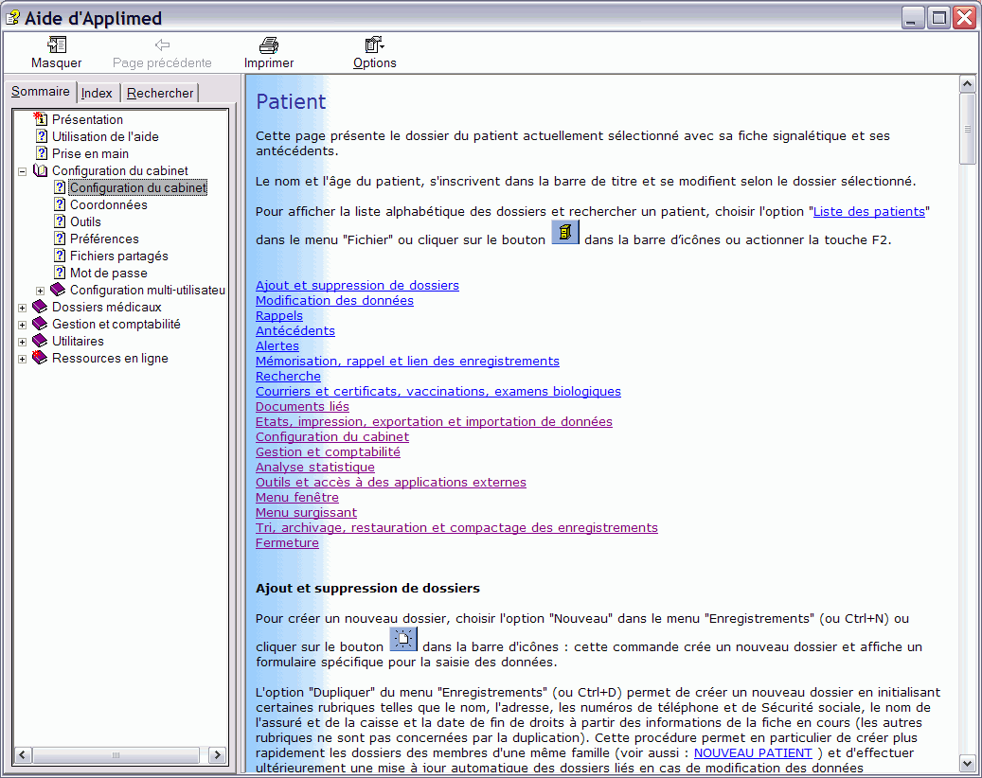Screen dimensions: 982x778
Task: Open the Rechercher tab
Action: tap(160, 94)
